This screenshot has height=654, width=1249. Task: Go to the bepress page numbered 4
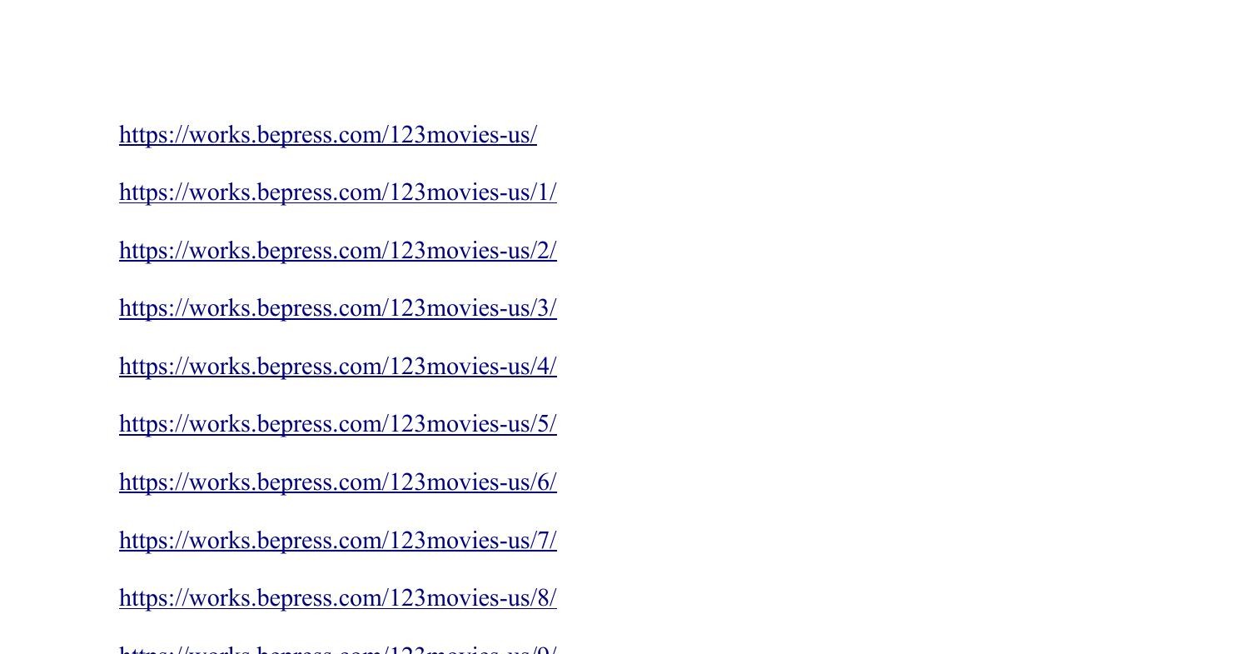[x=338, y=367]
